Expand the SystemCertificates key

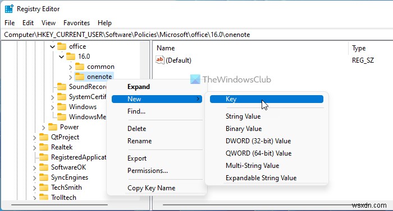[x=52, y=97]
